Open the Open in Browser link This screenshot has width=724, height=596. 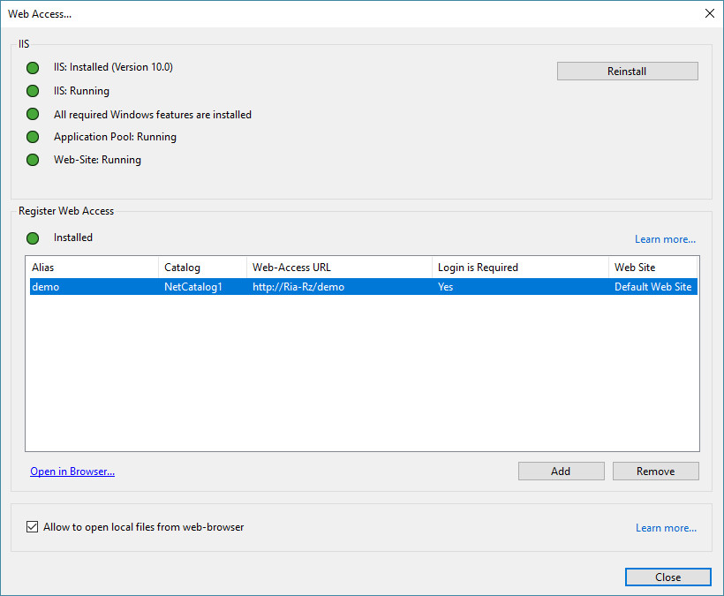[72, 472]
